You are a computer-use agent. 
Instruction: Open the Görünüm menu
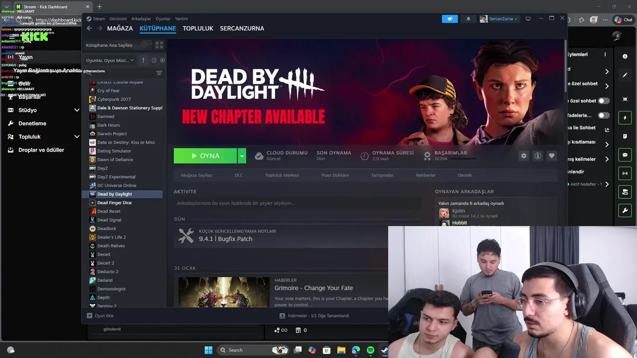click(118, 19)
